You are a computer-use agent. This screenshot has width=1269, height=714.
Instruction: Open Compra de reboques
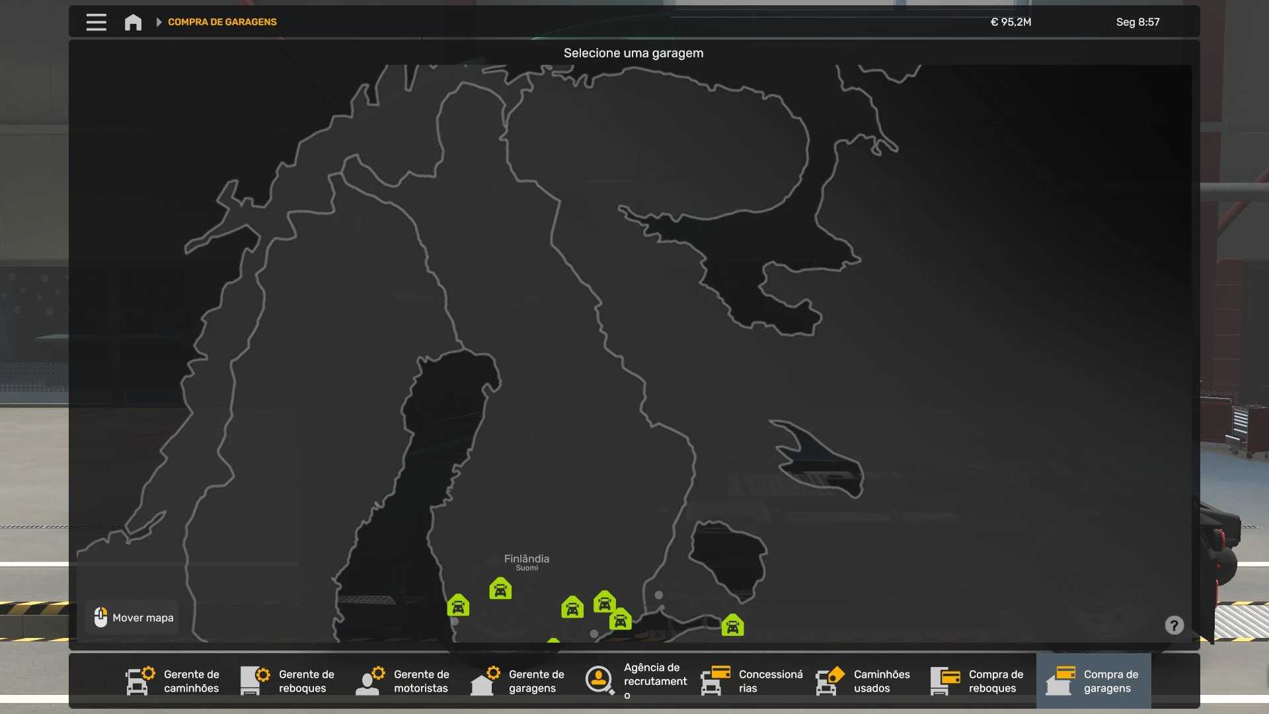(978, 681)
